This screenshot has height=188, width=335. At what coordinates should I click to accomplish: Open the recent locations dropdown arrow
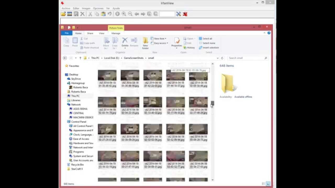[x=76, y=58]
